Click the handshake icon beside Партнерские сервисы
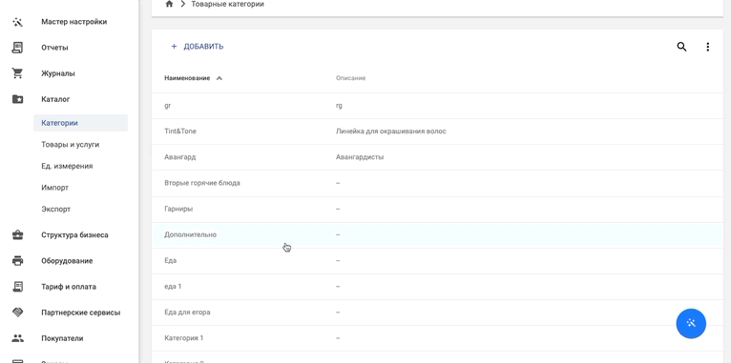This screenshot has height=363, width=731. tap(18, 313)
